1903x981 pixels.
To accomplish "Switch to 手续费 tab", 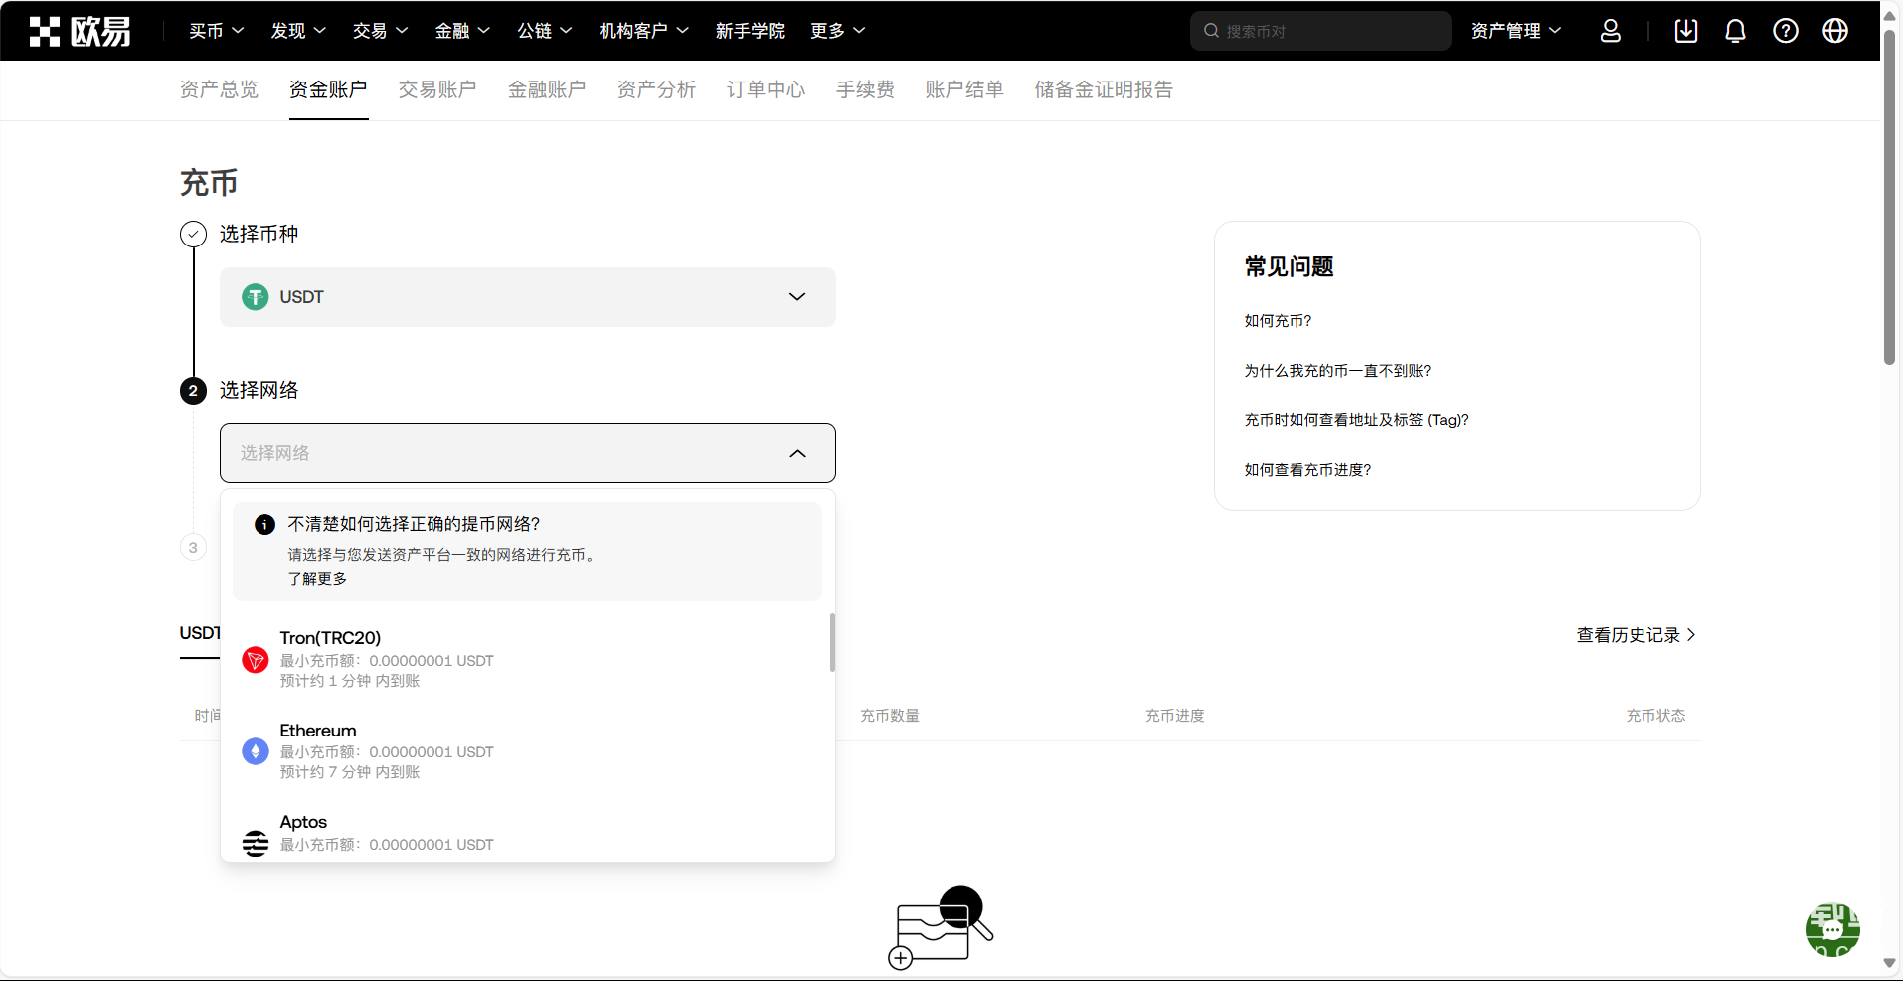I will pyautogui.click(x=865, y=89).
